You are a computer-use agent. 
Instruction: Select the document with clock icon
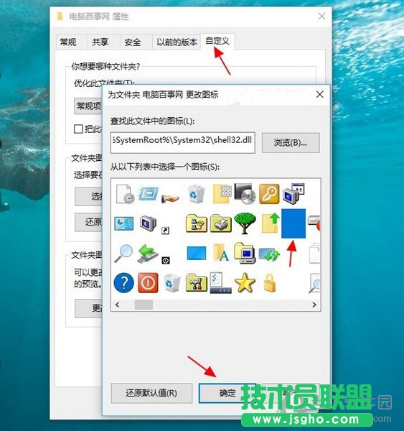coord(125,194)
